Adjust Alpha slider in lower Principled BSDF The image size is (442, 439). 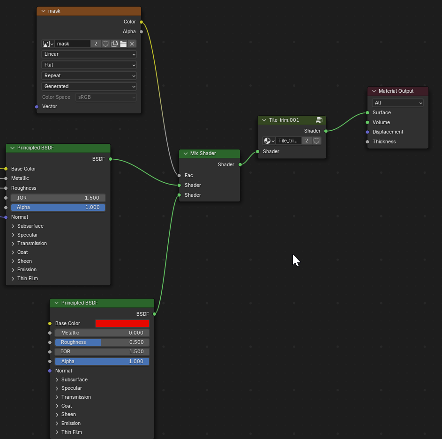pos(102,362)
